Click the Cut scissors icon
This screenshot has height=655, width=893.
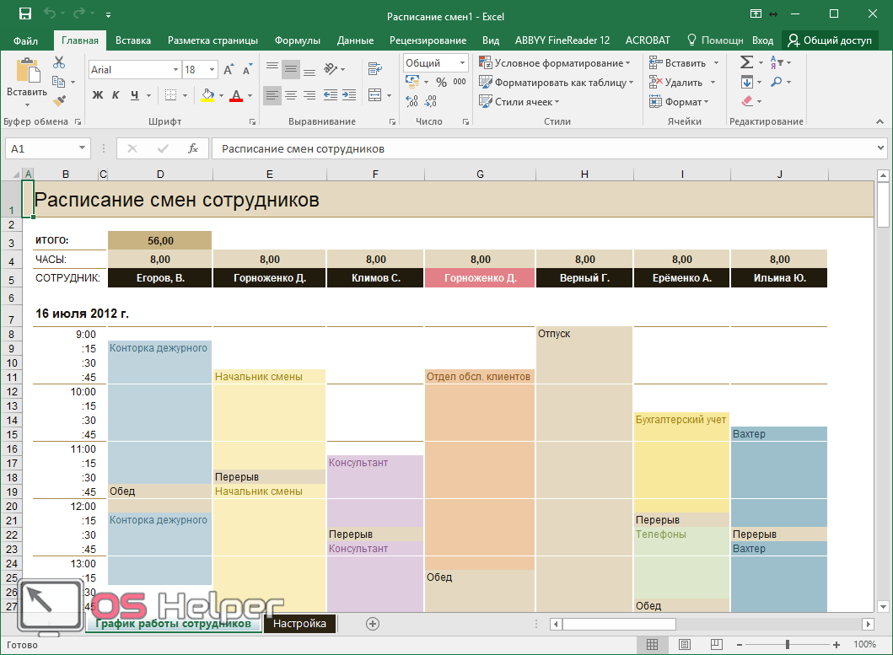58,62
